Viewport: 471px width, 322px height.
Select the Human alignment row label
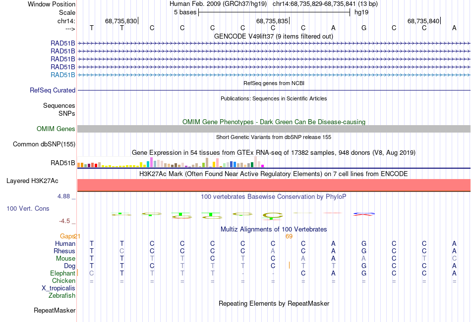click(65, 243)
